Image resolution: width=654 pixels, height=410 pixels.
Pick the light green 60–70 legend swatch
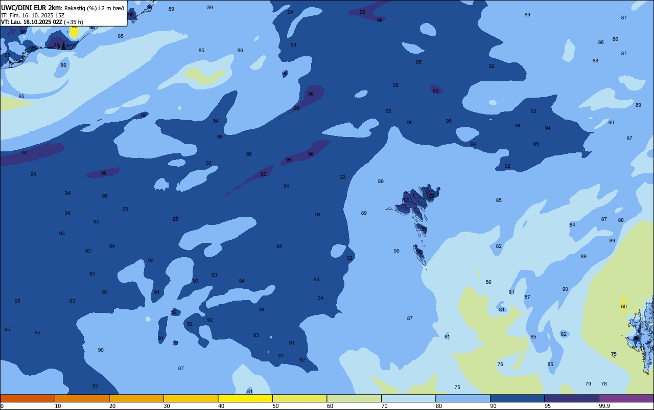point(354,398)
